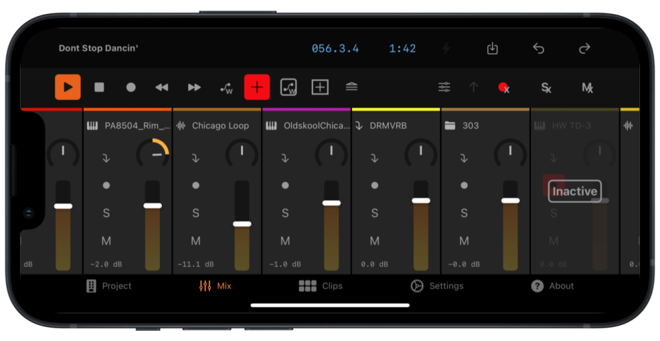Click the undo arrow icon
Viewport: 660px width, 341px height.
point(539,49)
